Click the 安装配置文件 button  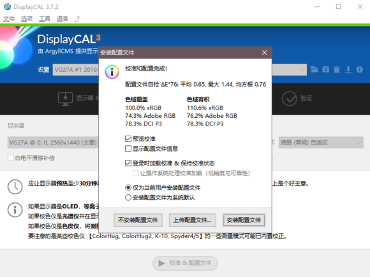click(244, 220)
